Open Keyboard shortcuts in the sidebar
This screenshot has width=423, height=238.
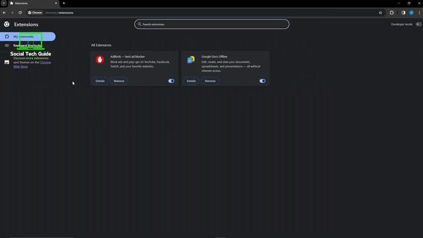click(28, 46)
